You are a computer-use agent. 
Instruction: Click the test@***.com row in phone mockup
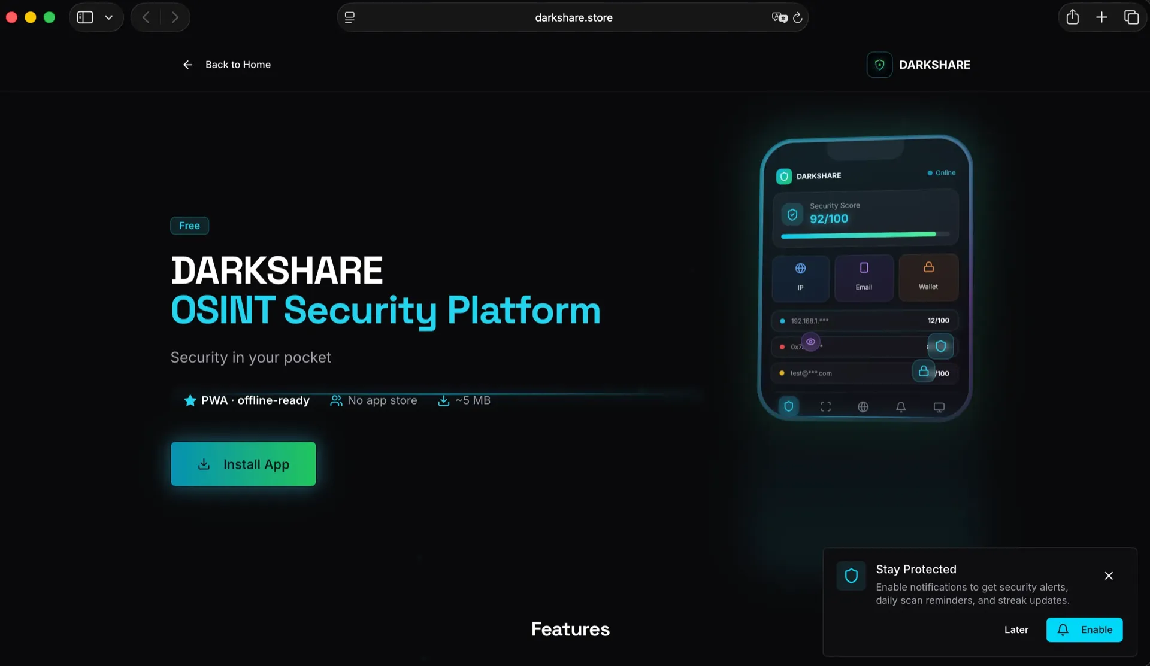(864, 373)
